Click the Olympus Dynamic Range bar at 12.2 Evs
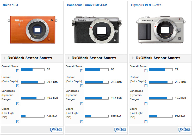The image size is (192, 135). [x=161, y=98]
